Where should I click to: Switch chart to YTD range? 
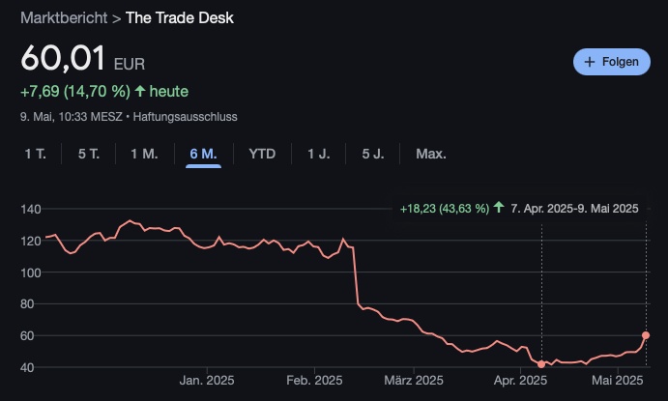(x=262, y=154)
